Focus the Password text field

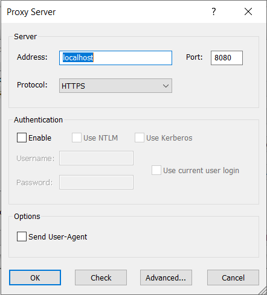pyautogui.click(x=96, y=182)
